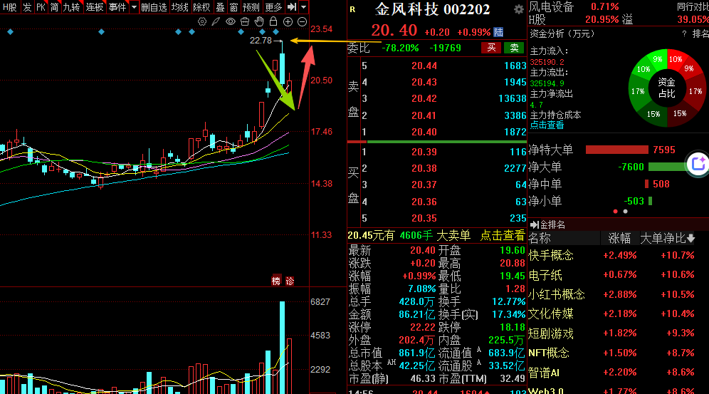
Task: Open rightmost toolbar dropdown arrow
Action: tap(304, 7)
